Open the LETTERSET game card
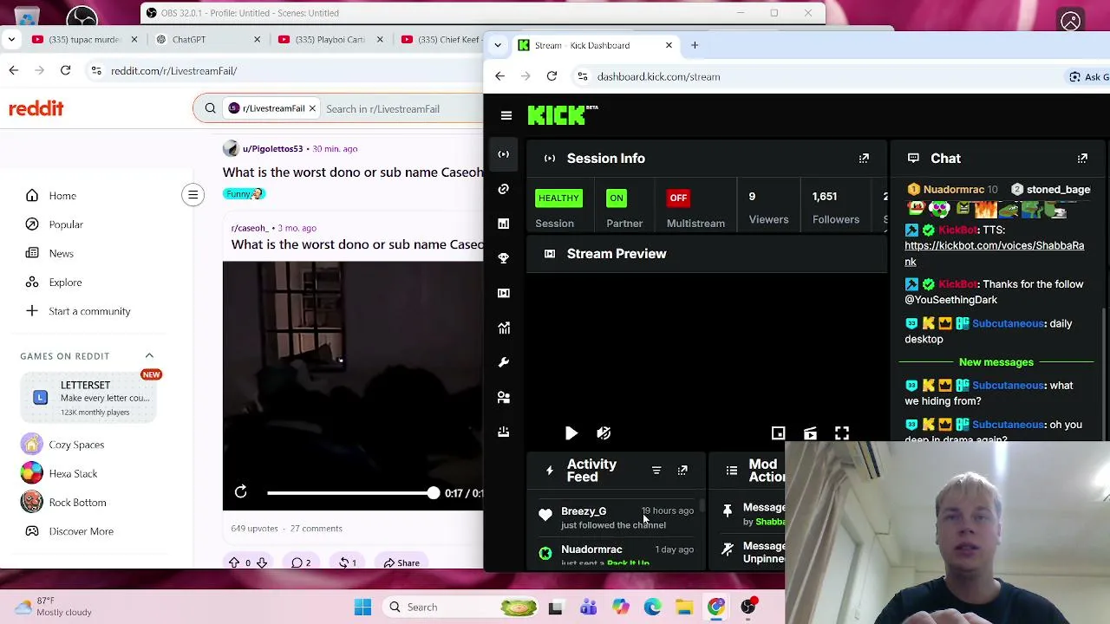 pos(87,398)
